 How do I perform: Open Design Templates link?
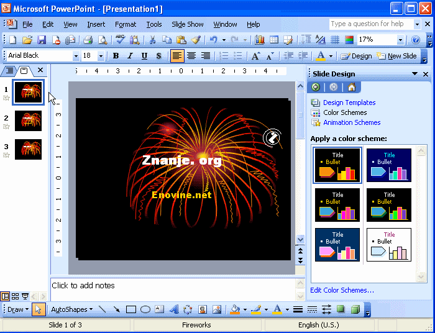tap(349, 103)
